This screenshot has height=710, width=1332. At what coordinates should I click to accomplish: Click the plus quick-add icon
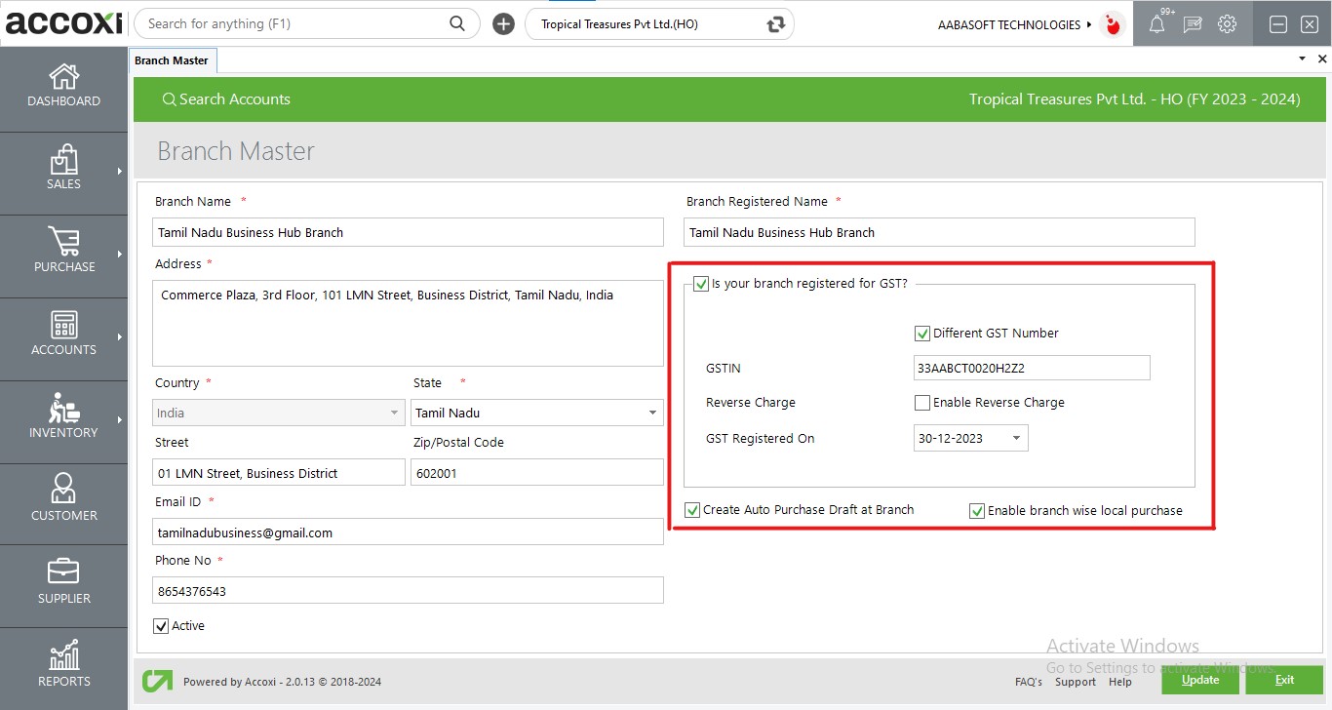click(x=503, y=24)
